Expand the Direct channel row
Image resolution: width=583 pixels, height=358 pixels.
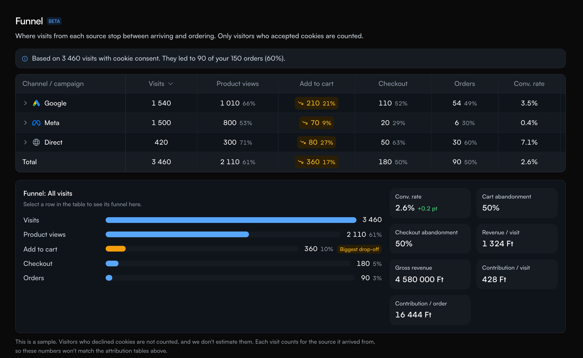(26, 142)
